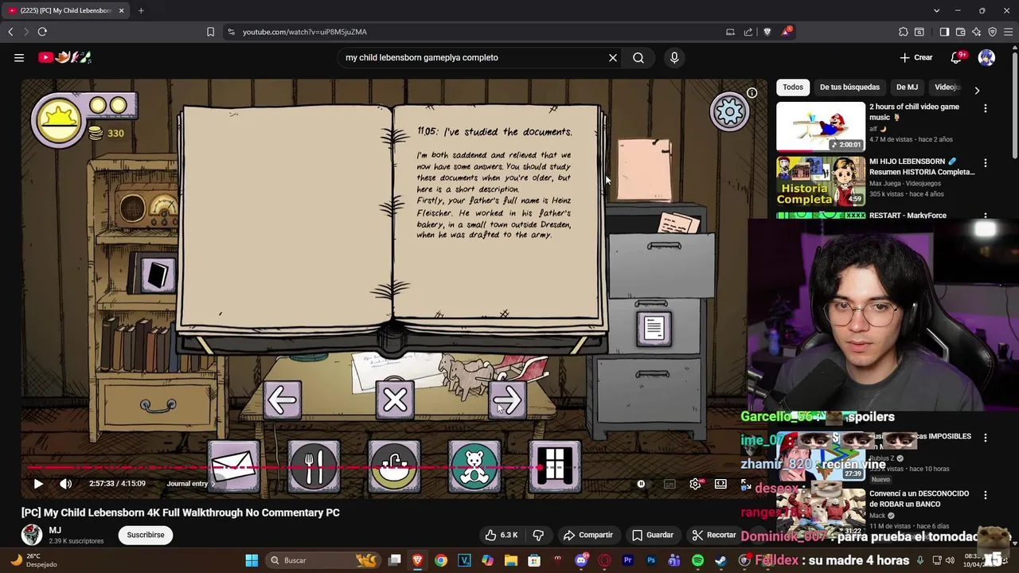Open options for chill video game music

click(986, 108)
